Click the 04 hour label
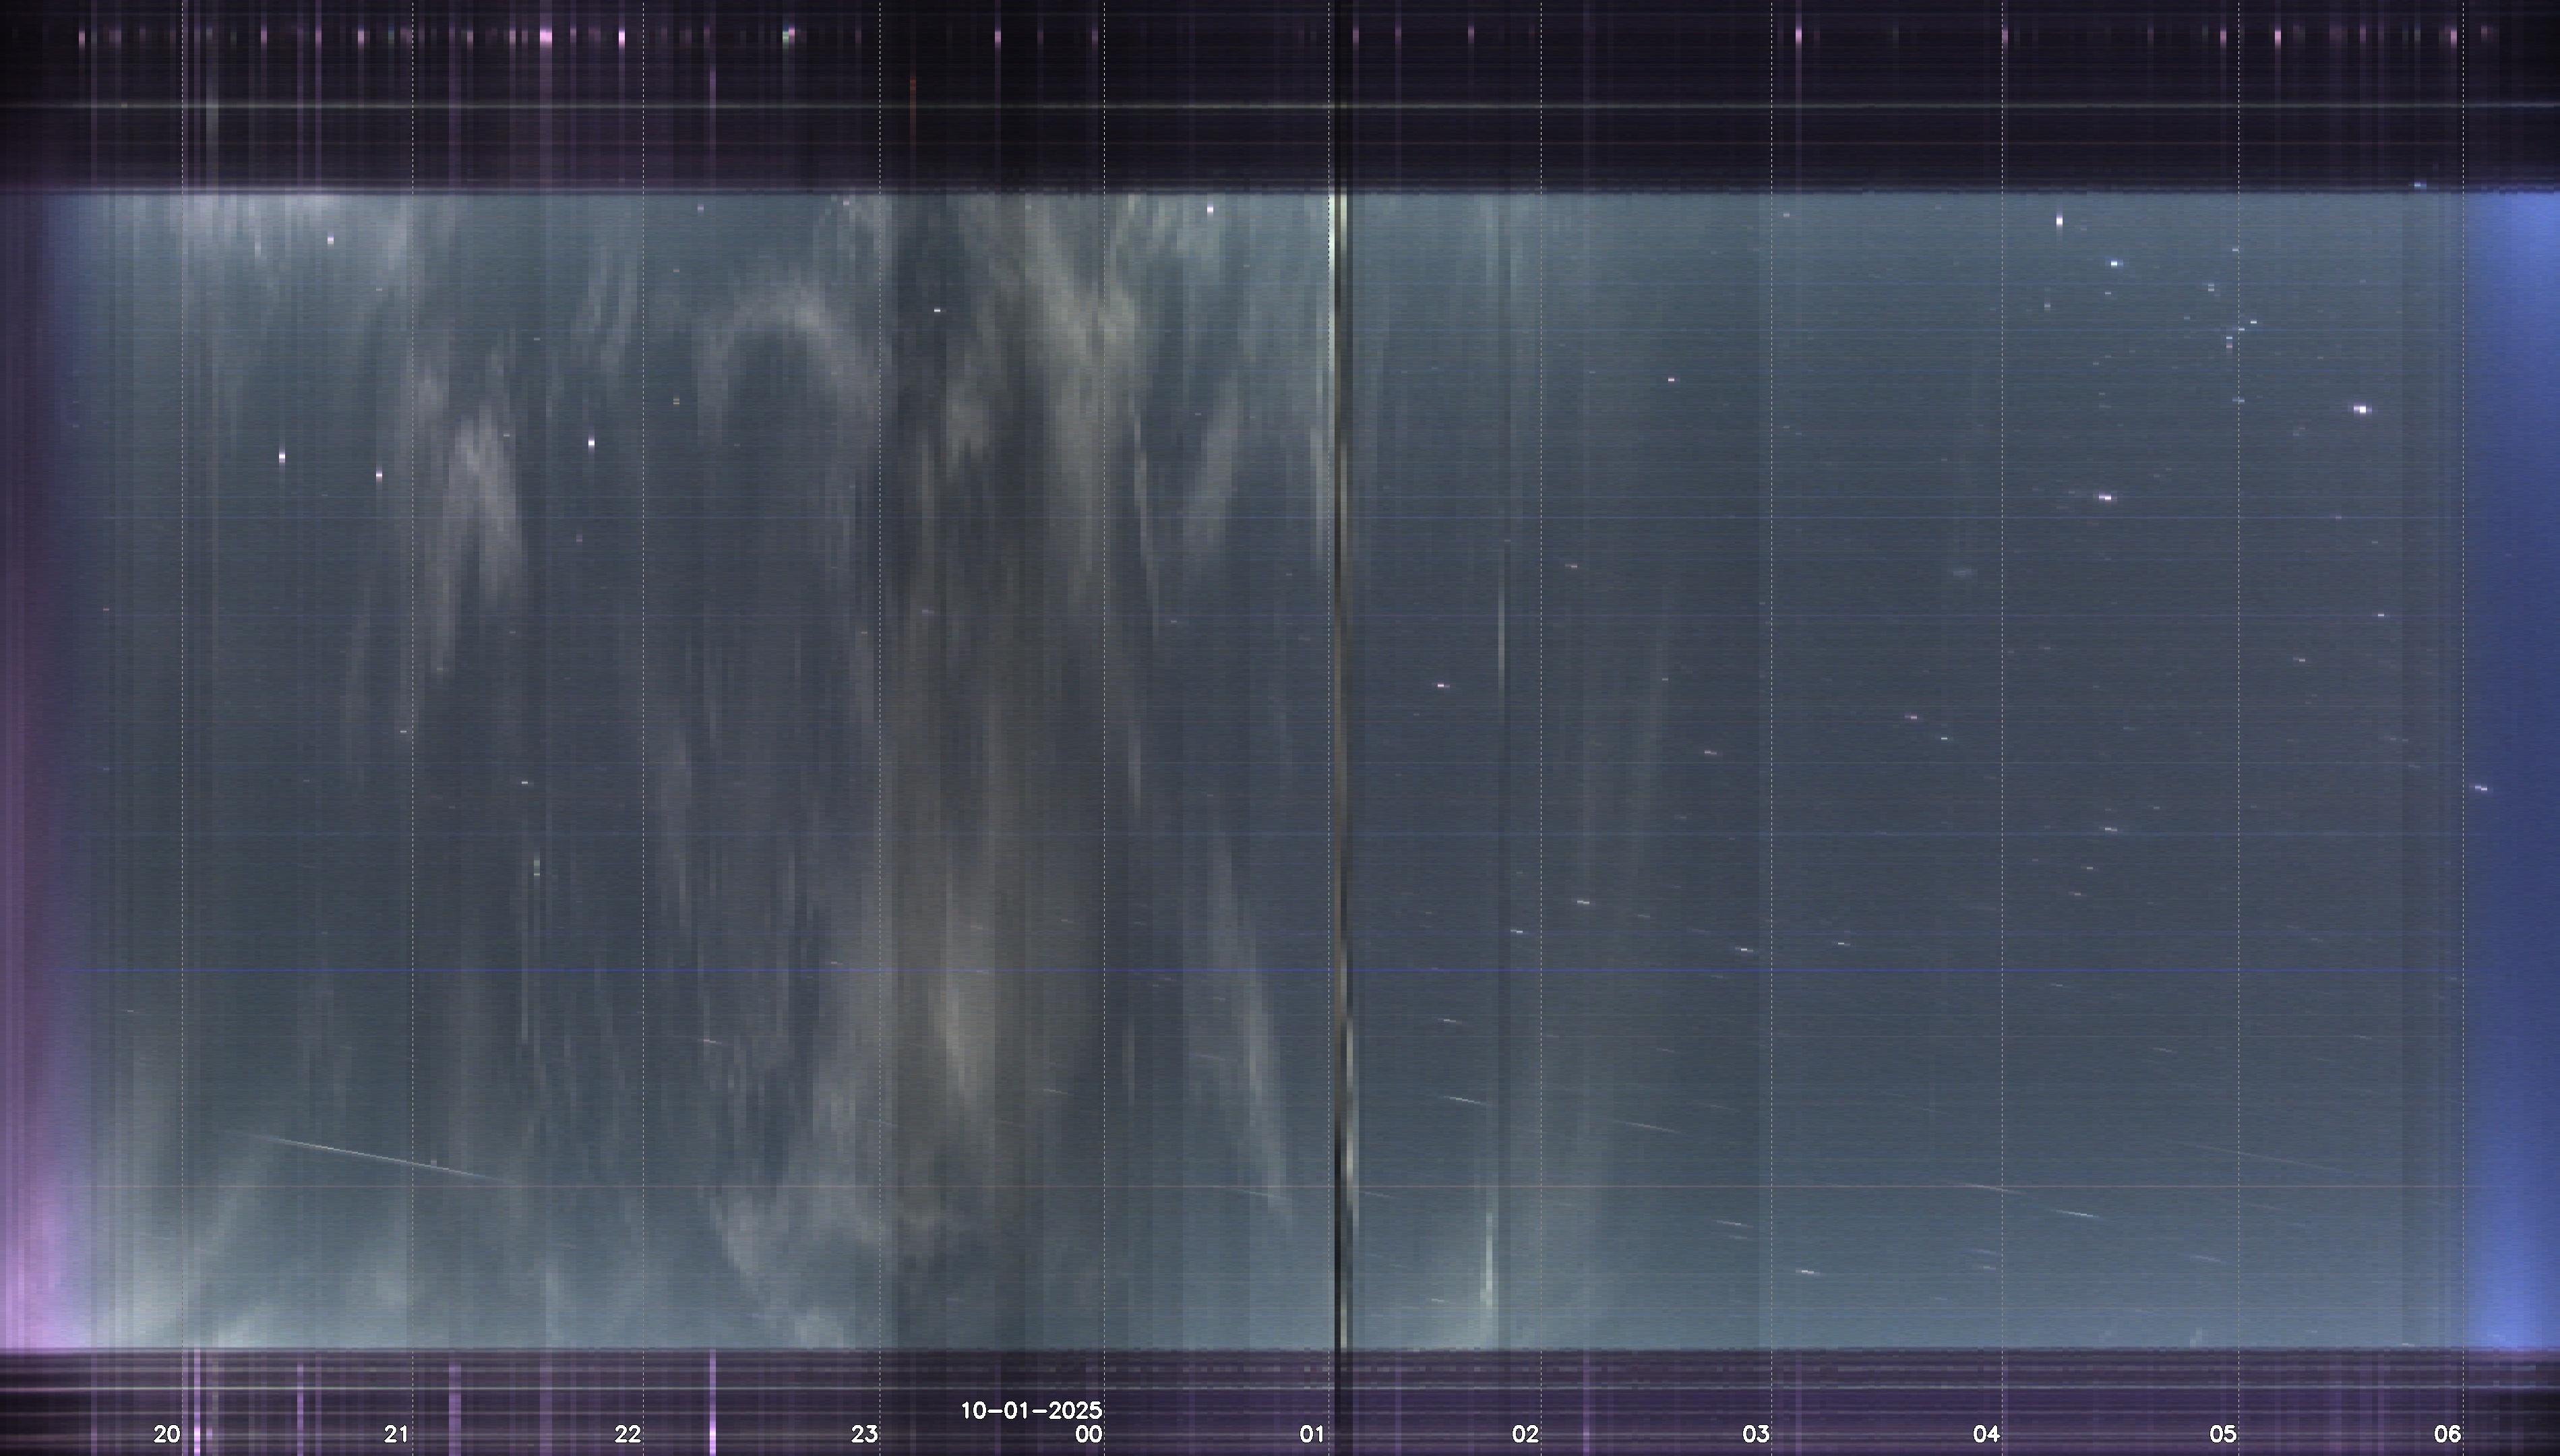The height and width of the screenshot is (1456, 2560). point(1986,1434)
